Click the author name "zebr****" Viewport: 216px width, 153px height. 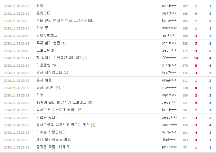169,51
